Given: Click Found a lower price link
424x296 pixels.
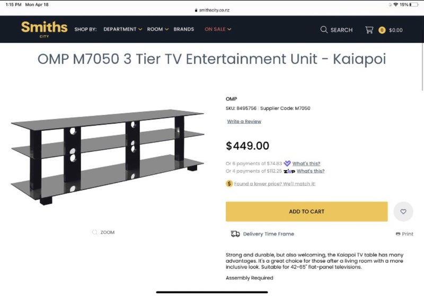Looking at the screenshot, I should (x=275, y=184).
